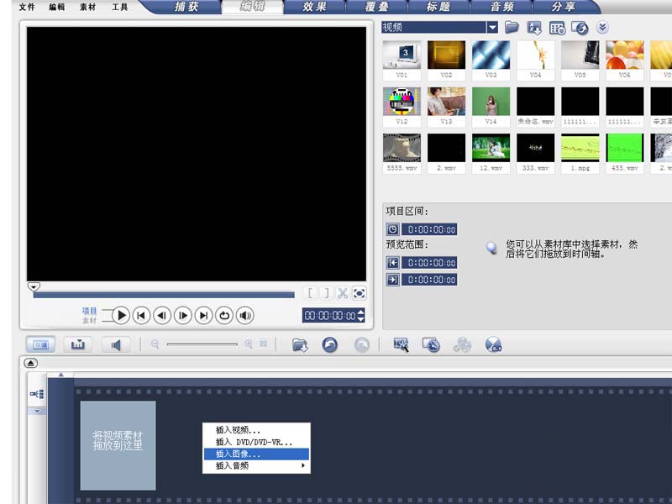This screenshot has width=672, height=504.
Task: Enable 5.1 surround sound icon
Action: [493, 344]
